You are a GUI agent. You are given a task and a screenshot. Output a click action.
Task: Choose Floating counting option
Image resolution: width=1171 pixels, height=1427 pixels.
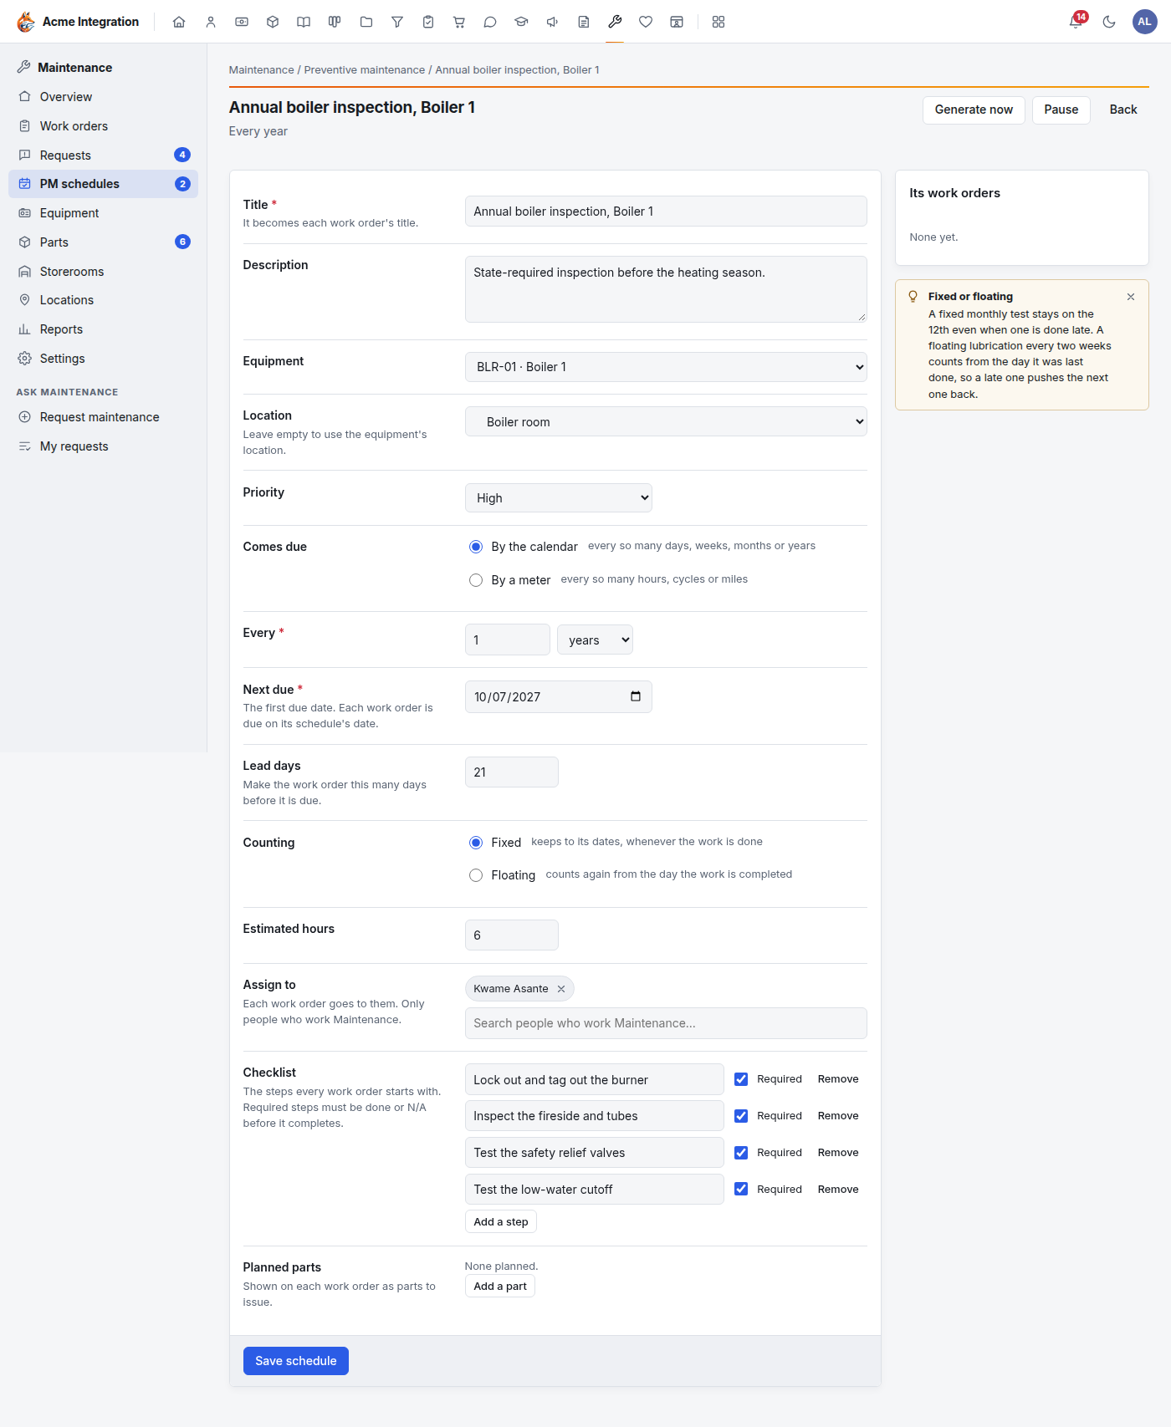click(476, 875)
